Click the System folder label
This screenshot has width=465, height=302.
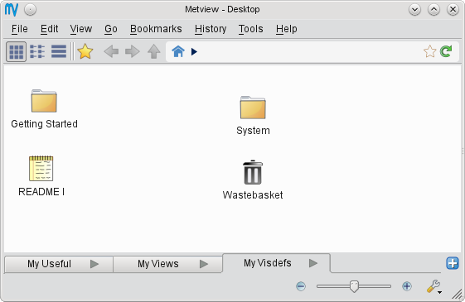[253, 131]
